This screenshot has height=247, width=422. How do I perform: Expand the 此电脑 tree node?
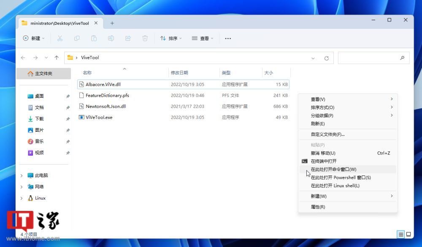22,175
